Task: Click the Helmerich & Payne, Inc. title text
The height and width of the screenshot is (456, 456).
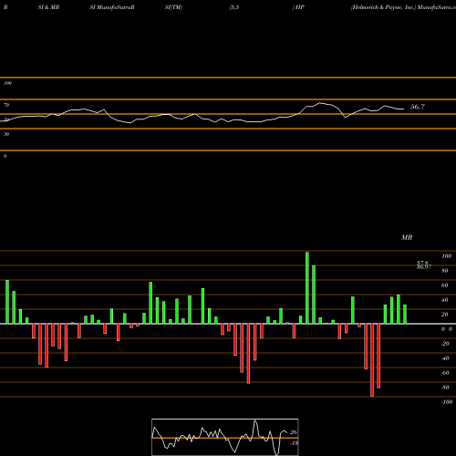Action: pyautogui.click(x=383, y=7)
